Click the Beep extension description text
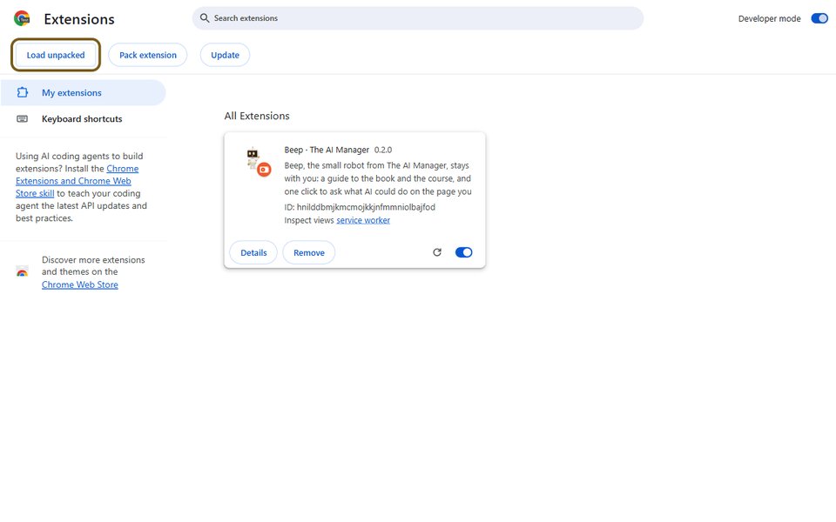The height and width of the screenshot is (522, 836). [x=378, y=178]
